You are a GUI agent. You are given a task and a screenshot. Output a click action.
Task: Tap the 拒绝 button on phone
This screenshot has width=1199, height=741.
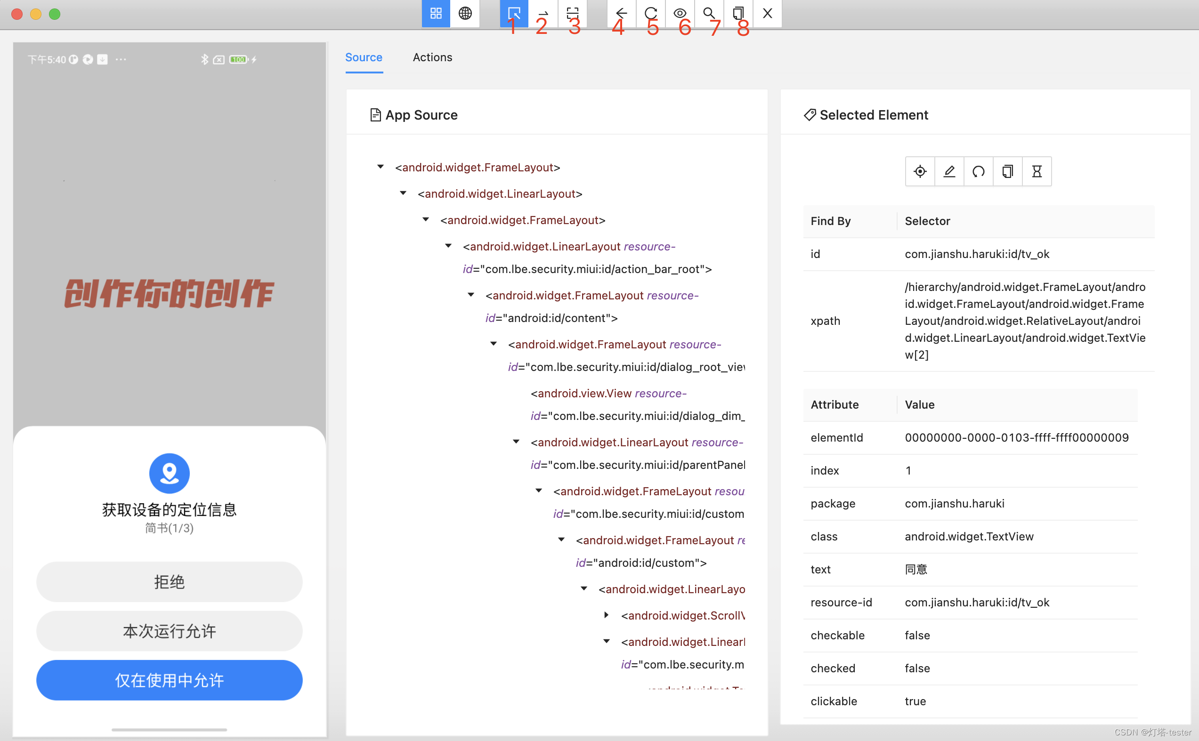click(x=169, y=582)
